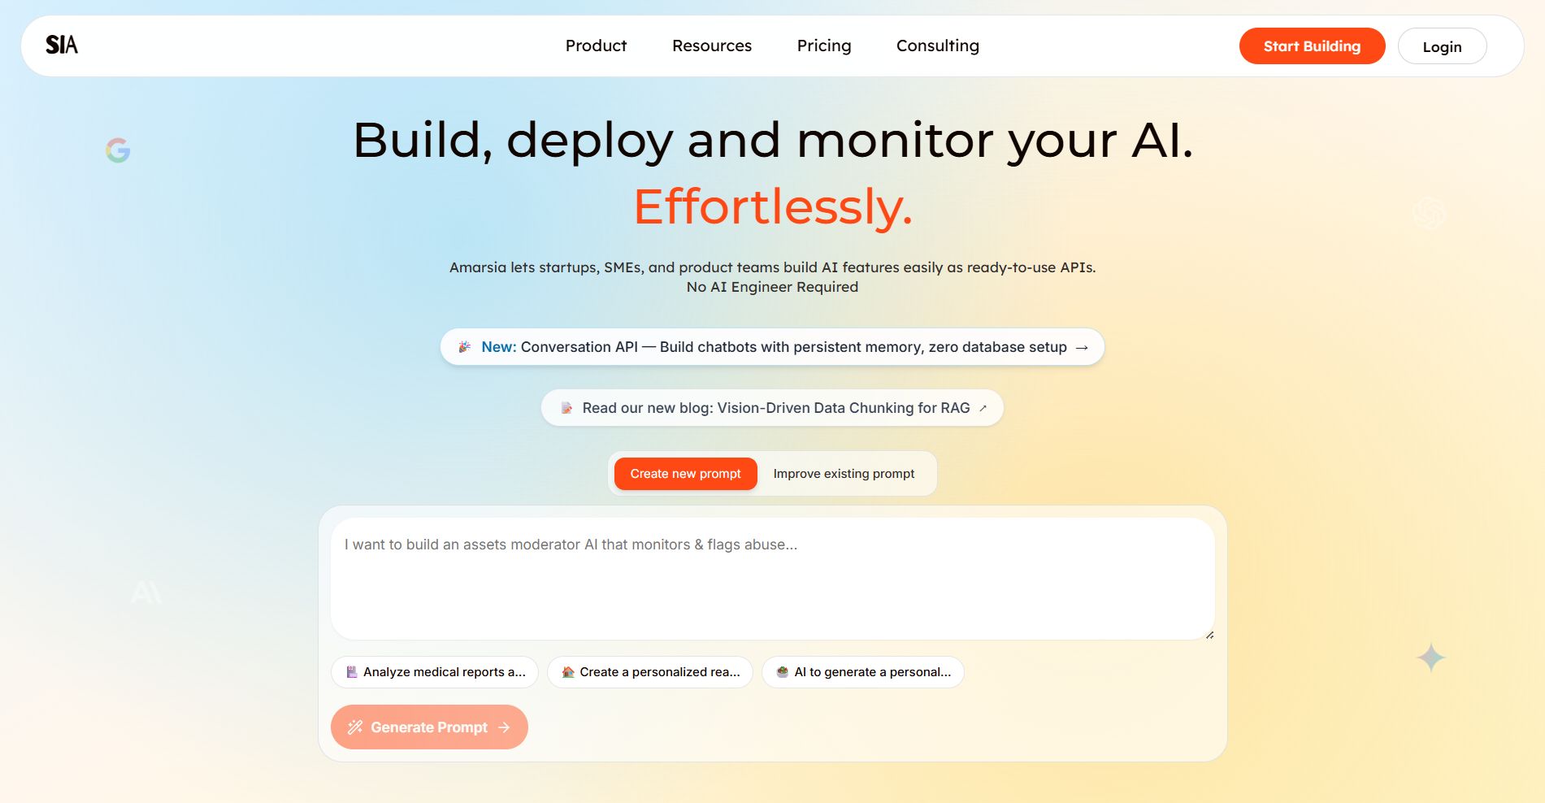Choose the Analyze medical reports suggestion
The height and width of the screenshot is (803, 1545).
tap(435, 672)
